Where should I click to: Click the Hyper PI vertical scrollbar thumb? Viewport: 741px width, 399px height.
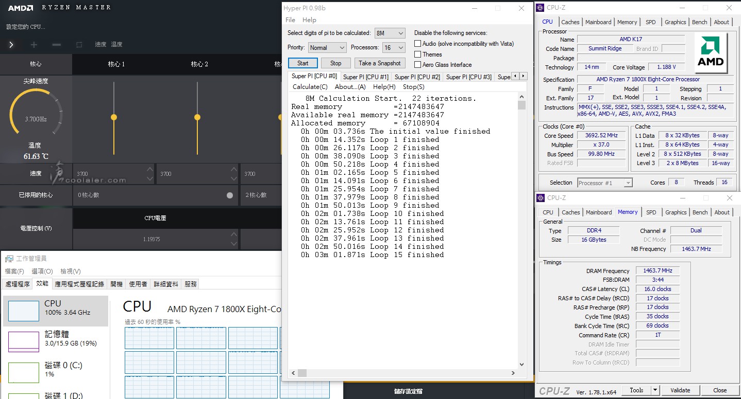point(522,105)
